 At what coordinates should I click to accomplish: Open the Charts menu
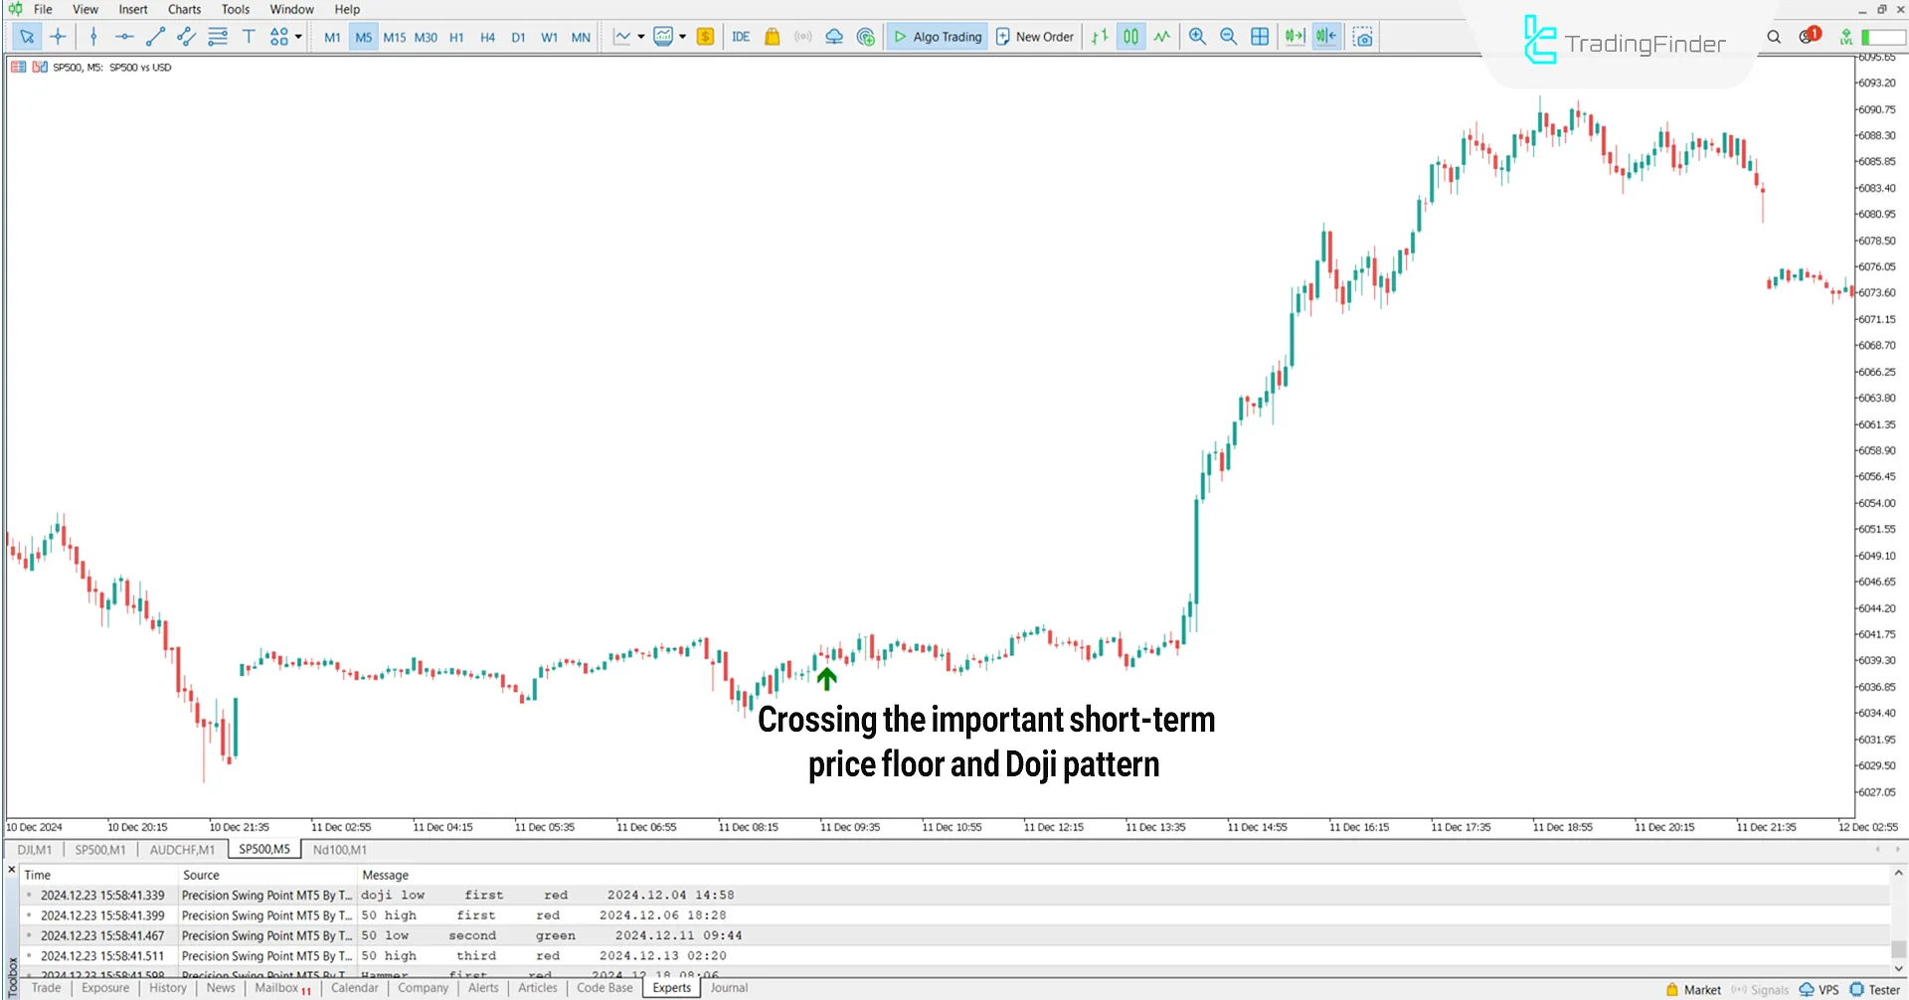pyautogui.click(x=184, y=9)
